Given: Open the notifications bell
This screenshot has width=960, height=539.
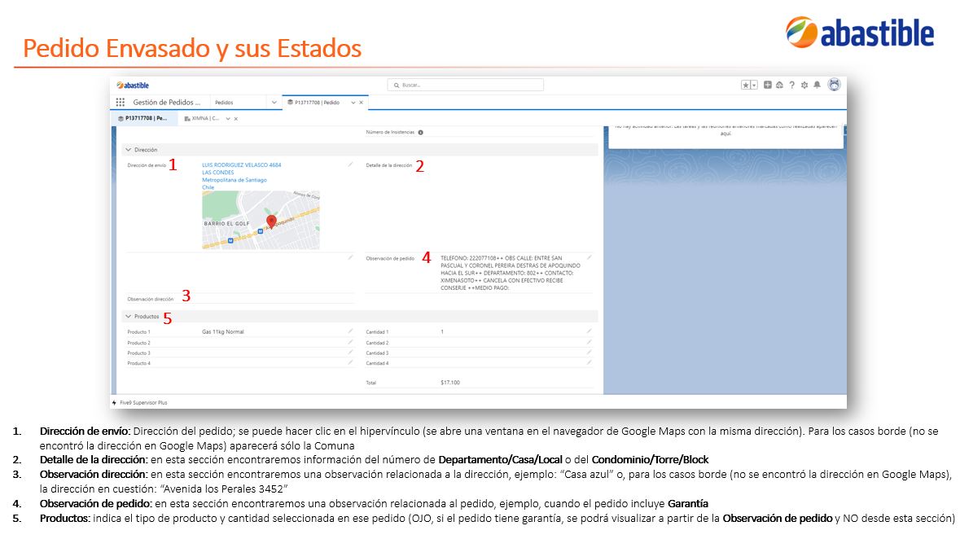Looking at the screenshot, I should (x=817, y=85).
